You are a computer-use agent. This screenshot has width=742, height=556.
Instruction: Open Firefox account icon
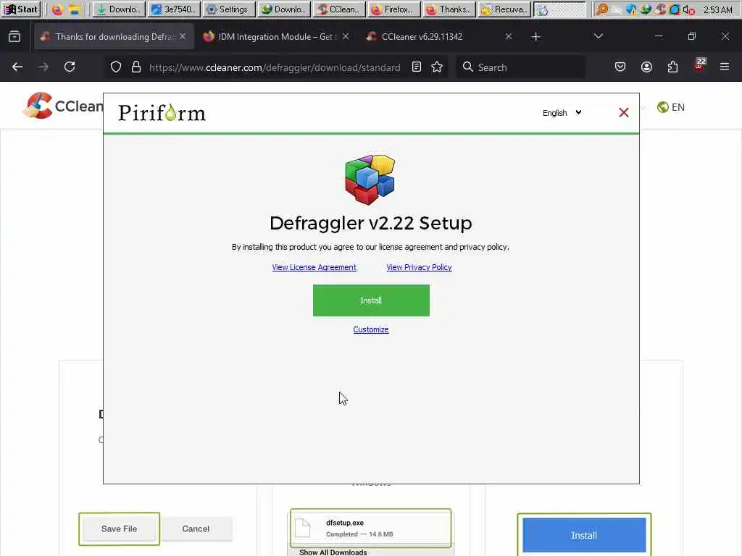point(646,67)
